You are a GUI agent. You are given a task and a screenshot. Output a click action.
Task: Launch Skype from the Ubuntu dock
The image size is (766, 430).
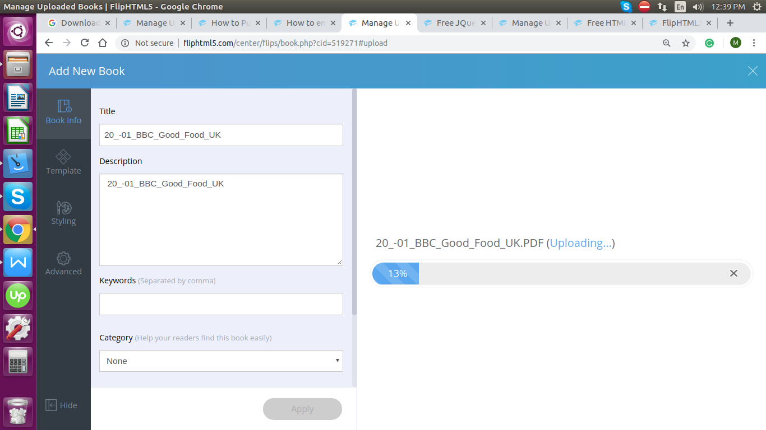(18, 197)
